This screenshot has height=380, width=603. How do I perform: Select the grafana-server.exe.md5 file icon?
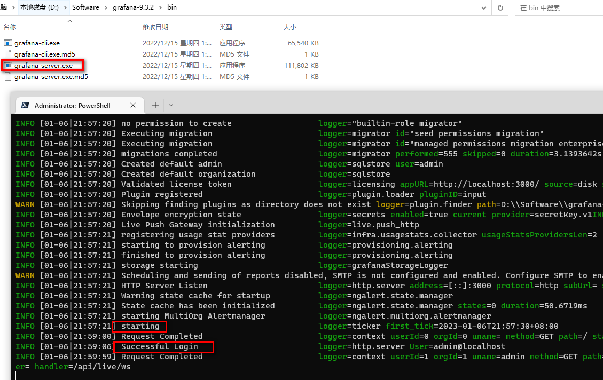click(x=7, y=76)
